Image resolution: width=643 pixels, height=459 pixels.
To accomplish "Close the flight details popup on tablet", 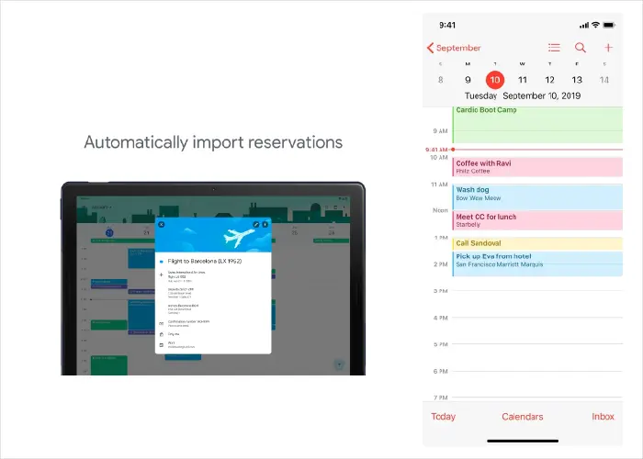I will click(162, 224).
